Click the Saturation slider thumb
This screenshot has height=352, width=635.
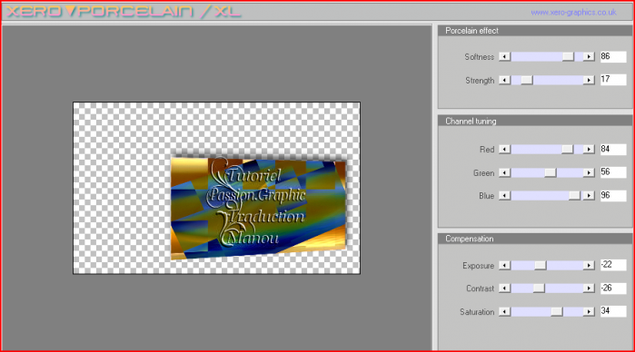[557, 311]
